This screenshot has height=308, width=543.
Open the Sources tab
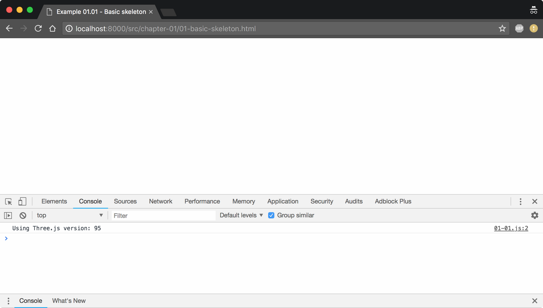[125, 202]
